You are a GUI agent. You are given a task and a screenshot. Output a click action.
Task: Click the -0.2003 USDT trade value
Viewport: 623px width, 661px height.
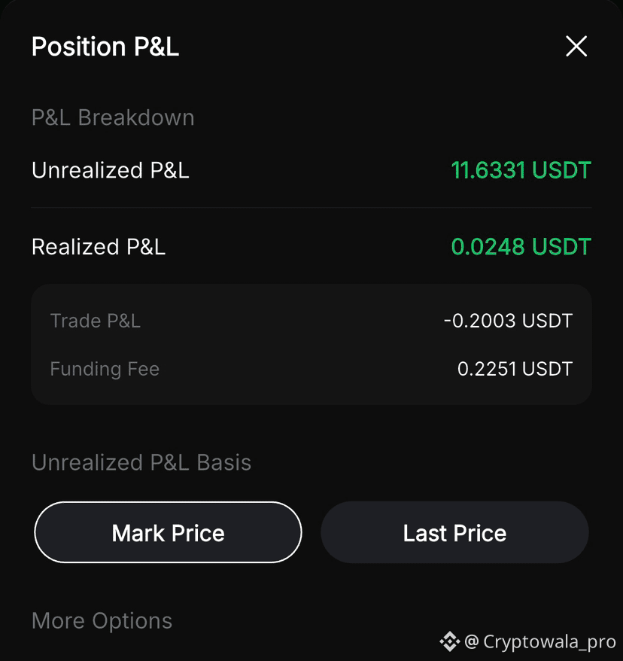(x=508, y=321)
